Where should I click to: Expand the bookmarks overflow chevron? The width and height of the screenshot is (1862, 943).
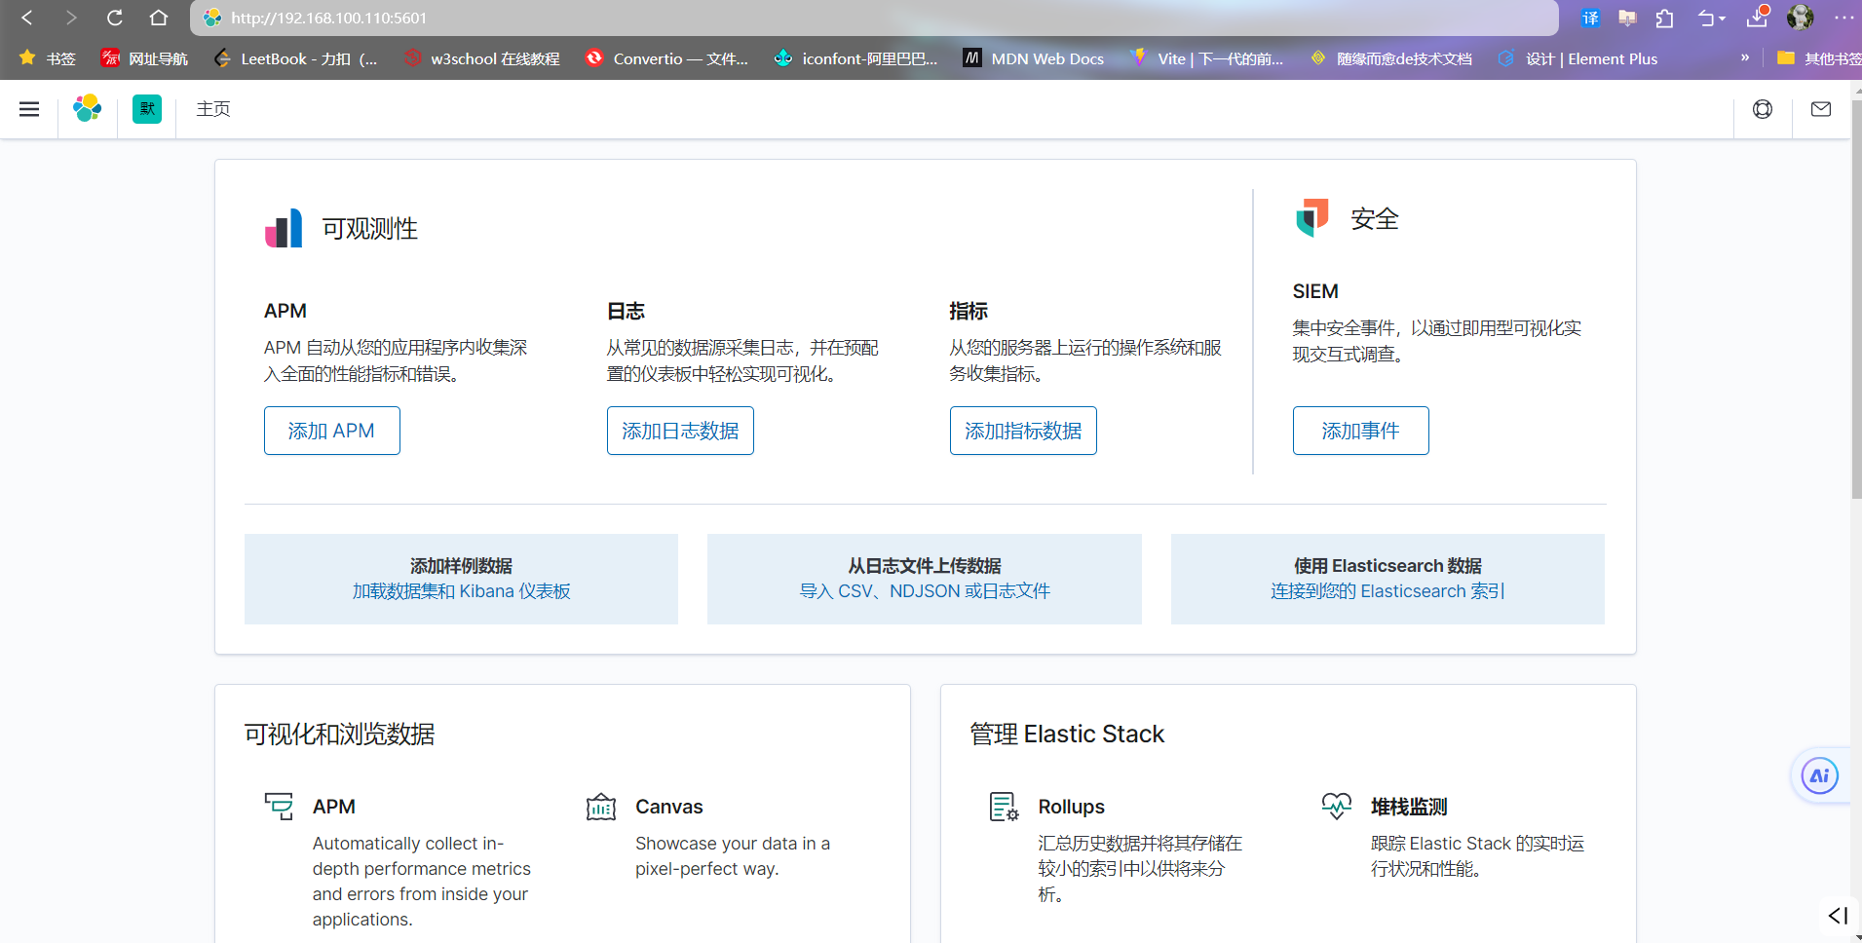click(1745, 58)
